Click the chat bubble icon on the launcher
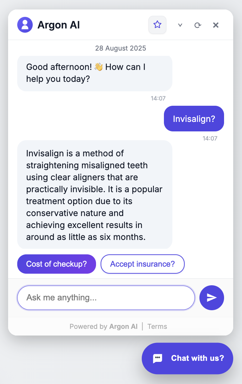The image size is (242, 384). pos(157,358)
